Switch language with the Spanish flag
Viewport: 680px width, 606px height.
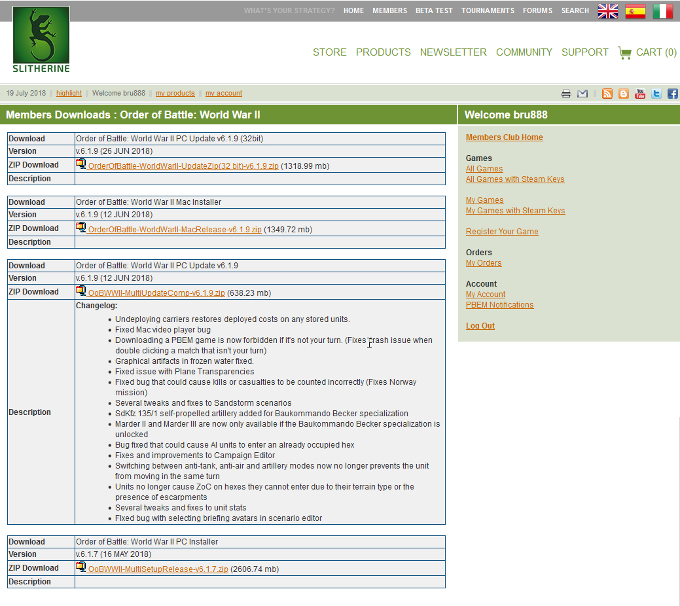tap(635, 11)
